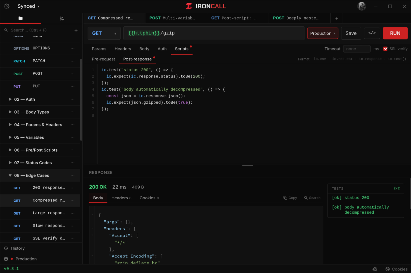
Task: Open more options for 08 — Edge Cases folder
Action: [72, 175]
